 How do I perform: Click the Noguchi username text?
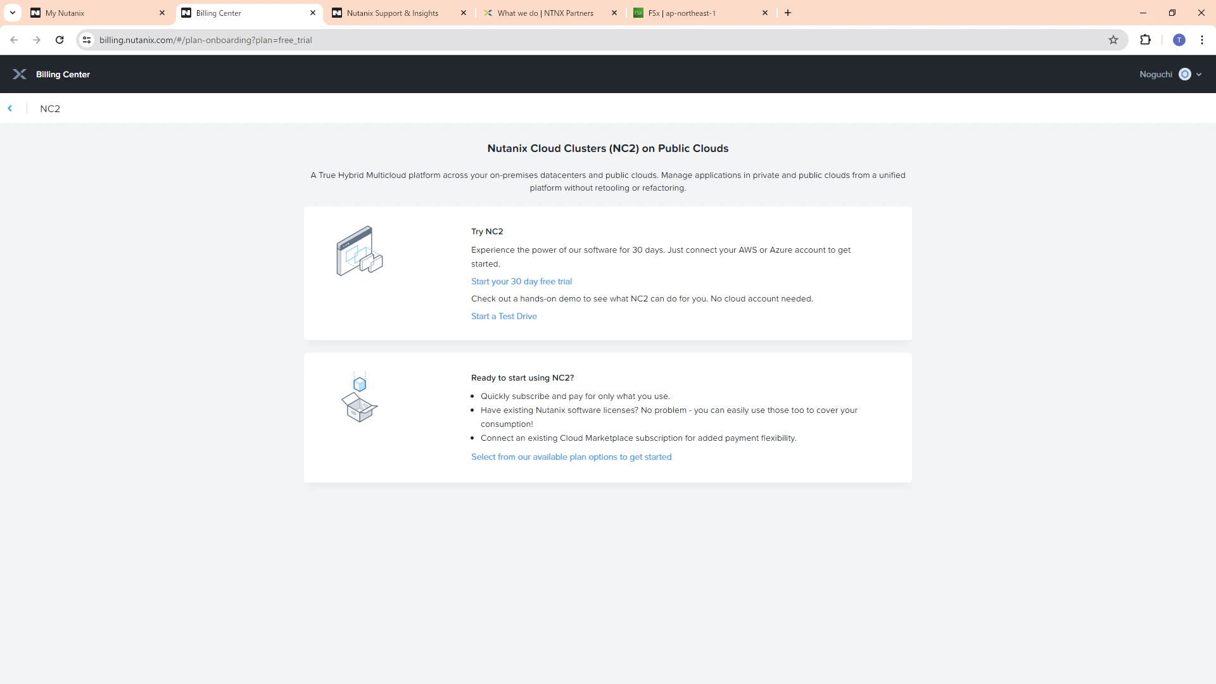tap(1156, 74)
